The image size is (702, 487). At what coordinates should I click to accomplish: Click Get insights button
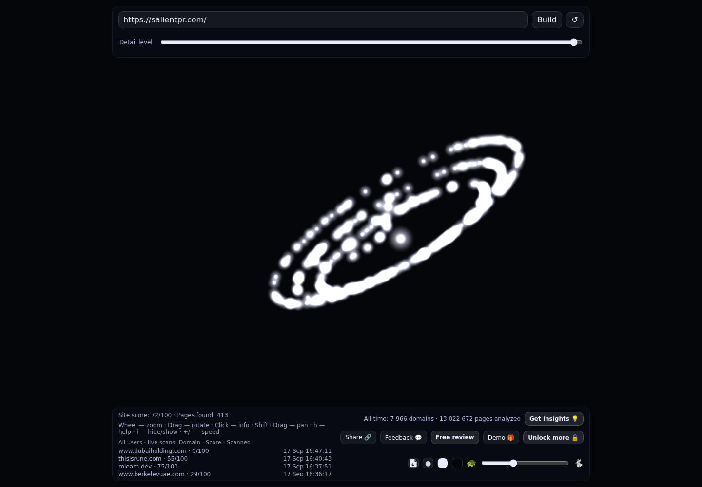(x=554, y=419)
